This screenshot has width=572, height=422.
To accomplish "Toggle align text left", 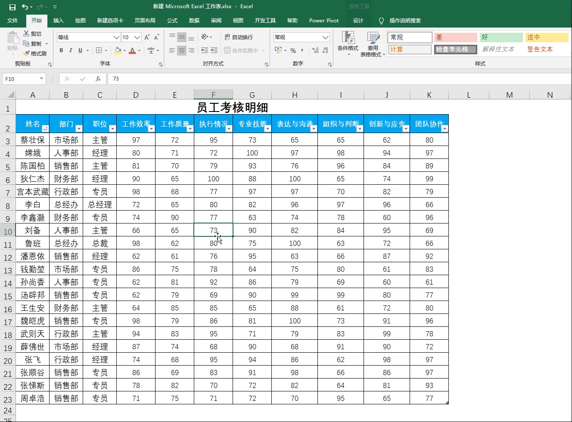I will pyautogui.click(x=172, y=50).
